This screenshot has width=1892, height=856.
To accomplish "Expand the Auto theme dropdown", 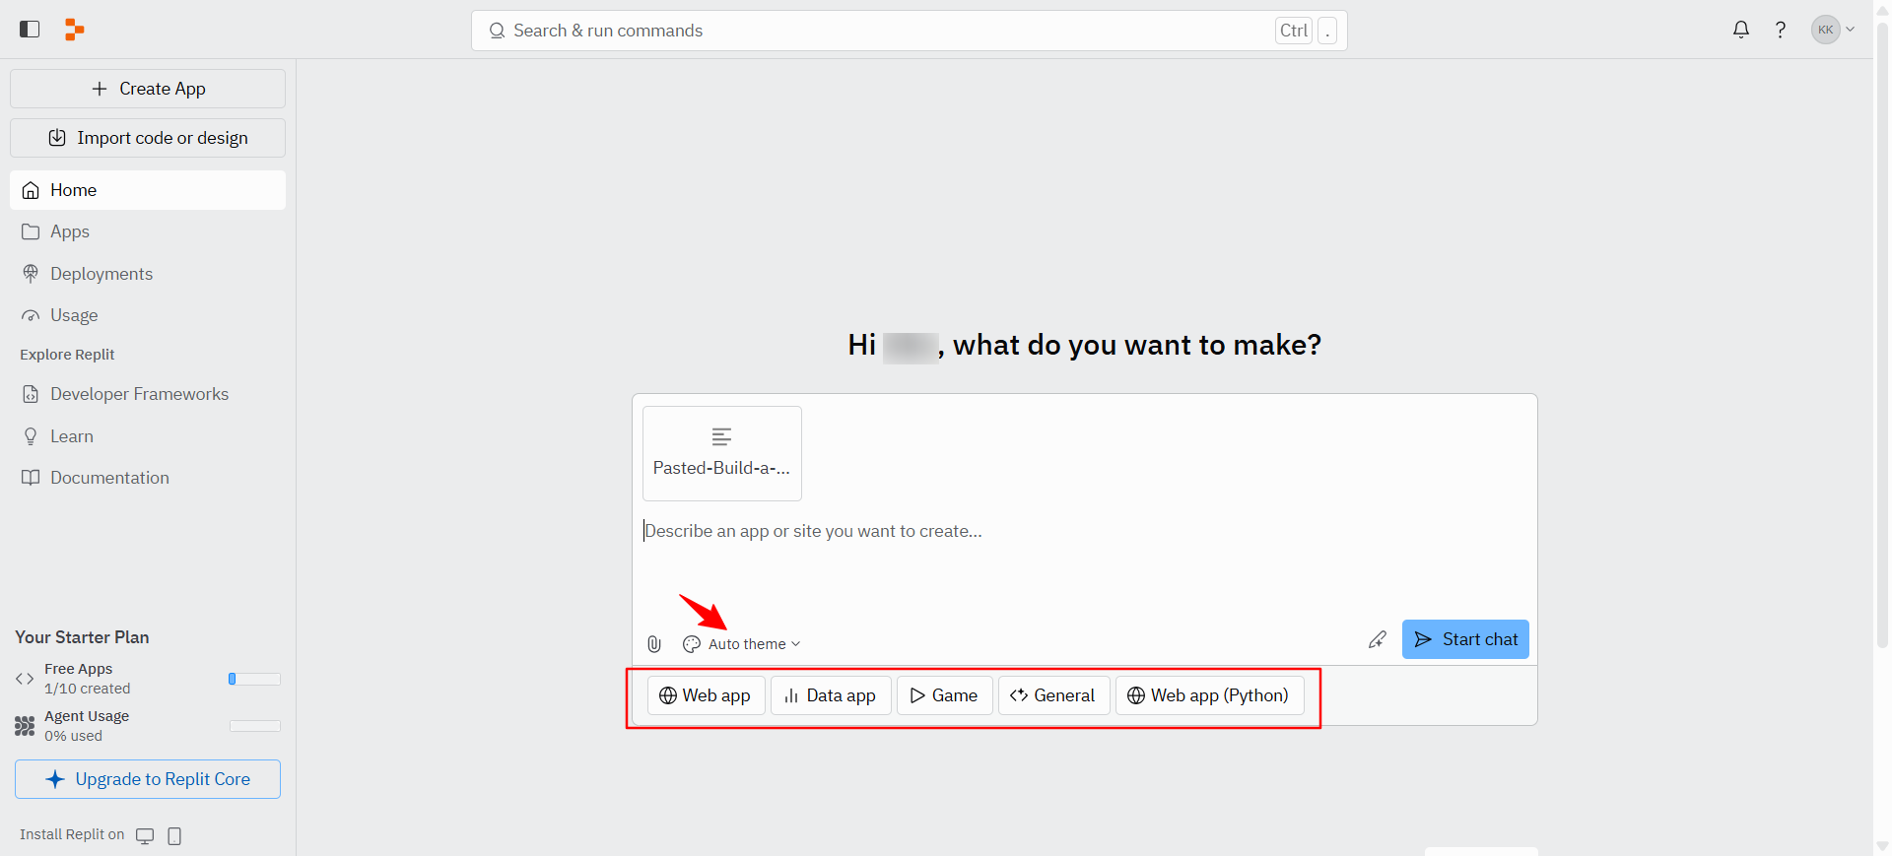I will [742, 644].
